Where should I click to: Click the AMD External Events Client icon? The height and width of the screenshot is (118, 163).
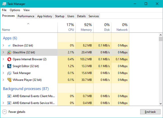9,96
